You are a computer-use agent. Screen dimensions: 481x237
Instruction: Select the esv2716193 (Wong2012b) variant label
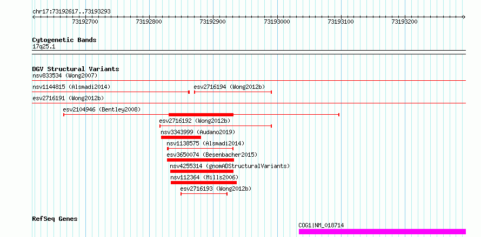click(216, 189)
